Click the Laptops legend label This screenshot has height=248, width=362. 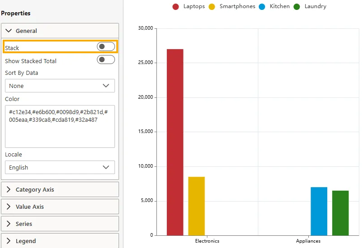[x=194, y=6]
